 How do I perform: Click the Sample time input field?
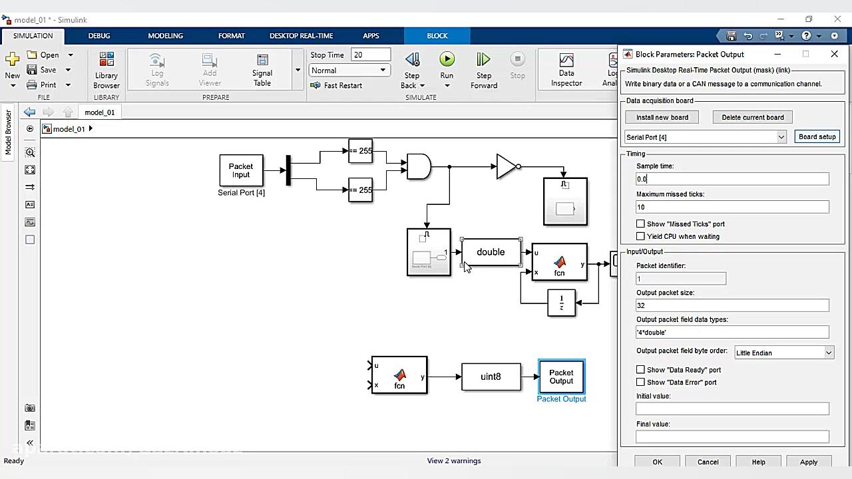point(732,179)
